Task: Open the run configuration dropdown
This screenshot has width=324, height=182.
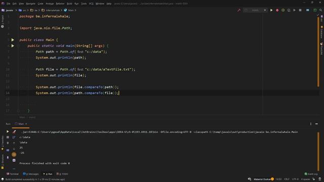Action: click(x=255, y=10)
